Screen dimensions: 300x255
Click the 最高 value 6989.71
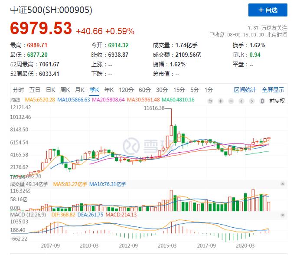tap(37, 46)
